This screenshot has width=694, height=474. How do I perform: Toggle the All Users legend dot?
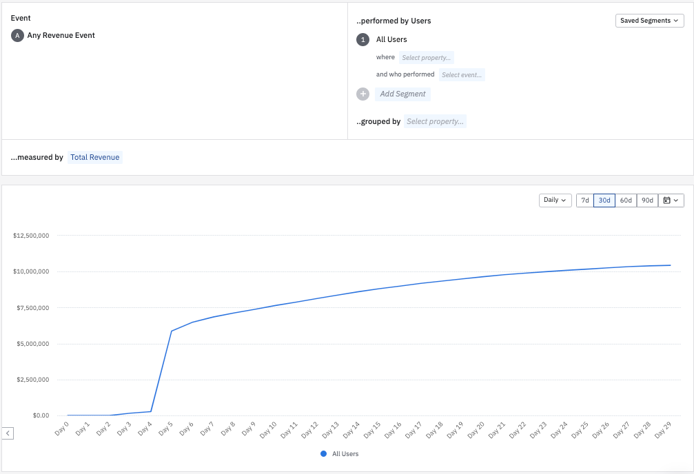(x=324, y=454)
